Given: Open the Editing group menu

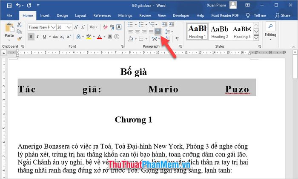Looking at the screenshot, I should (270, 32).
